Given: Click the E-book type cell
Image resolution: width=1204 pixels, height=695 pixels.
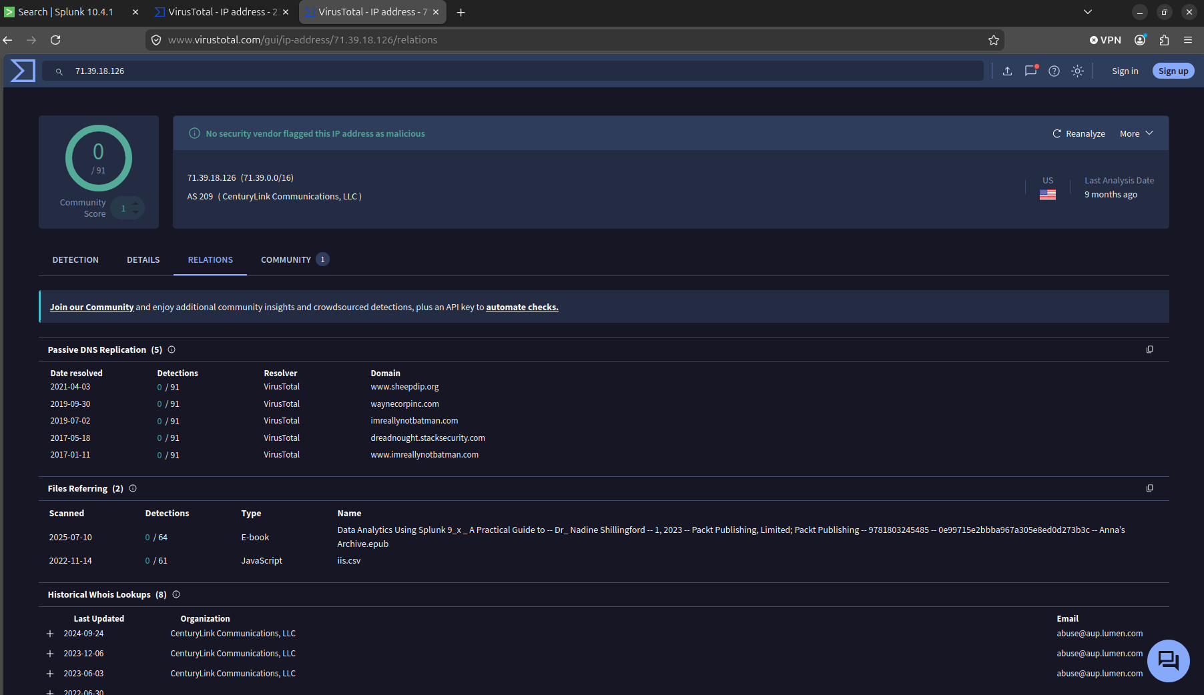Looking at the screenshot, I should [x=255, y=538].
